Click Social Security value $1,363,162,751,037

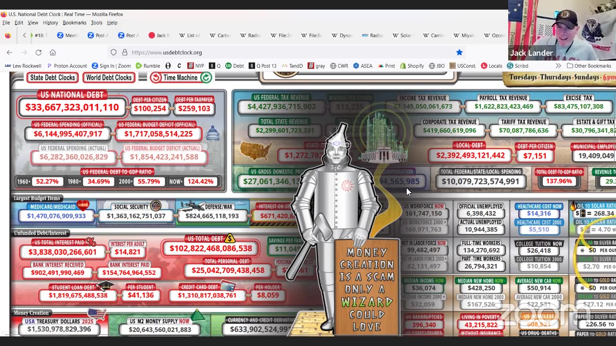(x=136, y=216)
